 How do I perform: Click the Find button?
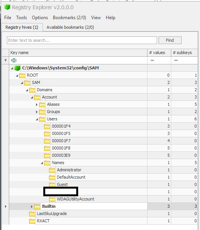(x=170, y=40)
